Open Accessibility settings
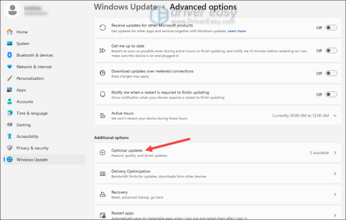The image size is (346, 220). (x=44, y=137)
